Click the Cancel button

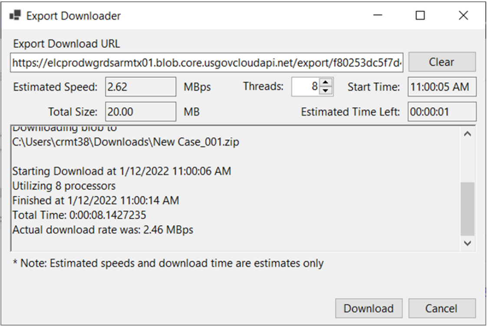coord(442,308)
